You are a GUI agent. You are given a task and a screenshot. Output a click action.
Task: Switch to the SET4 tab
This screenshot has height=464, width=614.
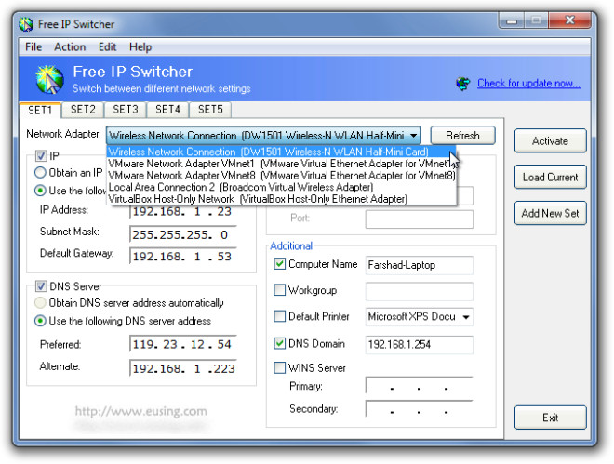[x=167, y=110]
